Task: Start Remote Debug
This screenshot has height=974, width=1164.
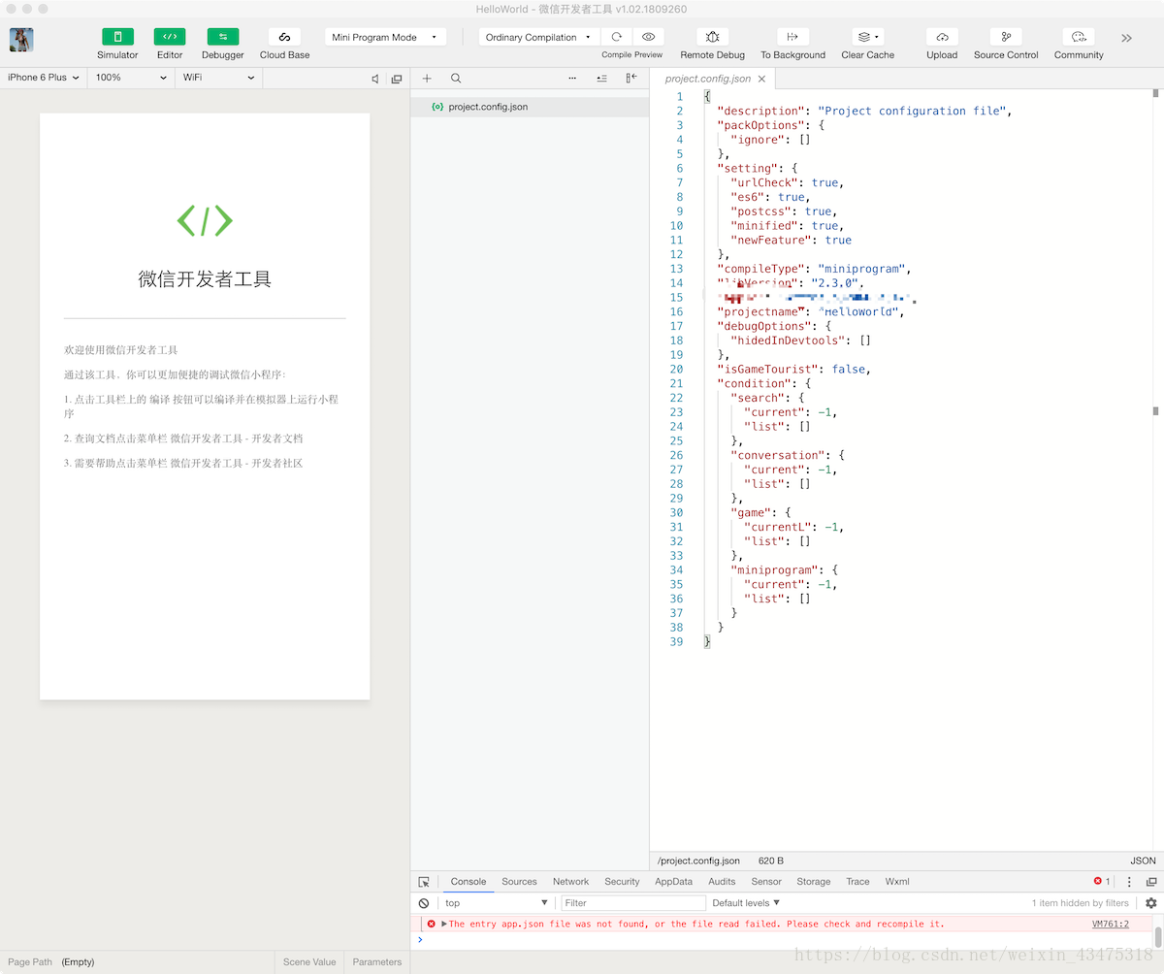Action: point(713,37)
